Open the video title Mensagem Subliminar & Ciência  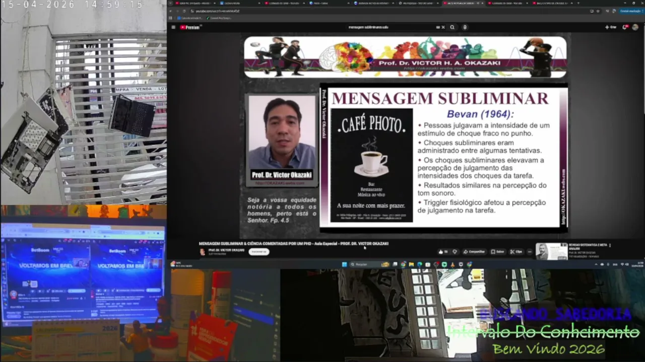point(294,243)
